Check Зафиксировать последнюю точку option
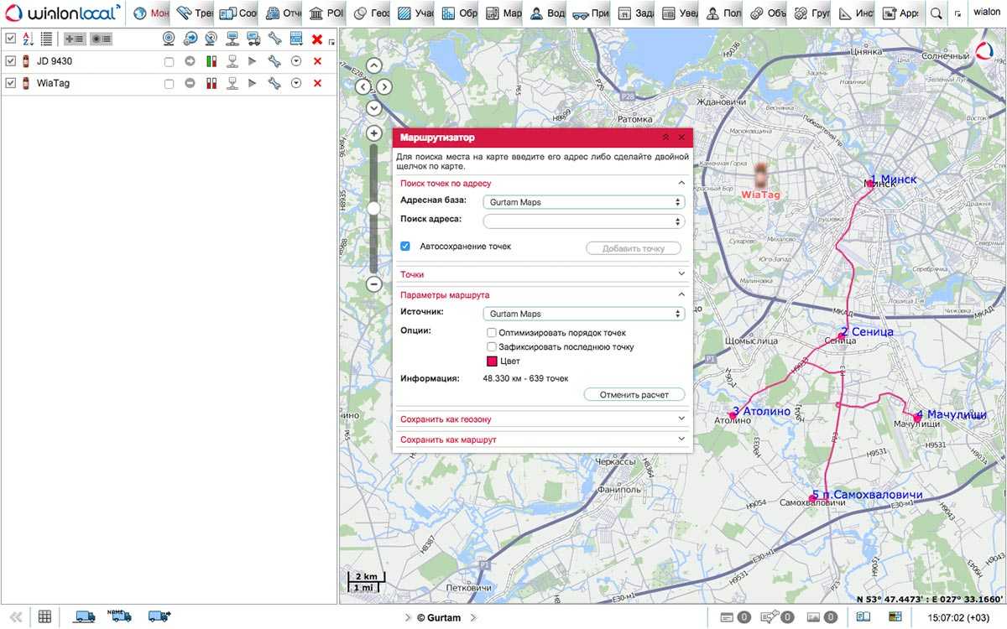1007x629 pixels. pos(492,346)
